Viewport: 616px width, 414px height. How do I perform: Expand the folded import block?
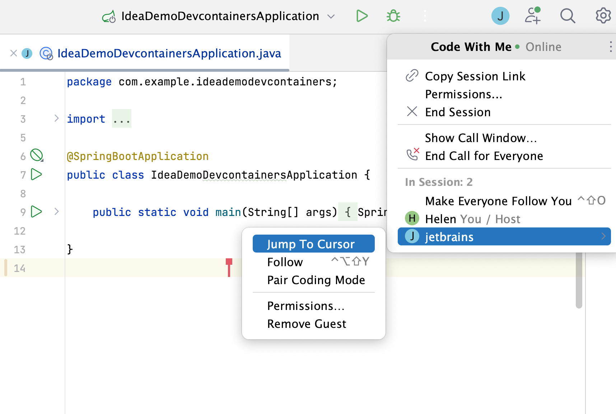[56, 118]
